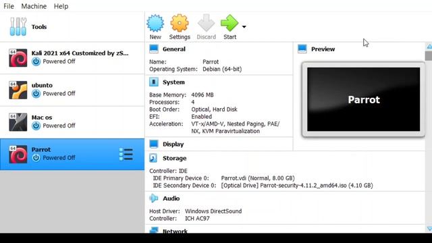Click the Parrot preview thumbnail
The width and height of the screenshot is (432, 243).
(x=363, y=99)
